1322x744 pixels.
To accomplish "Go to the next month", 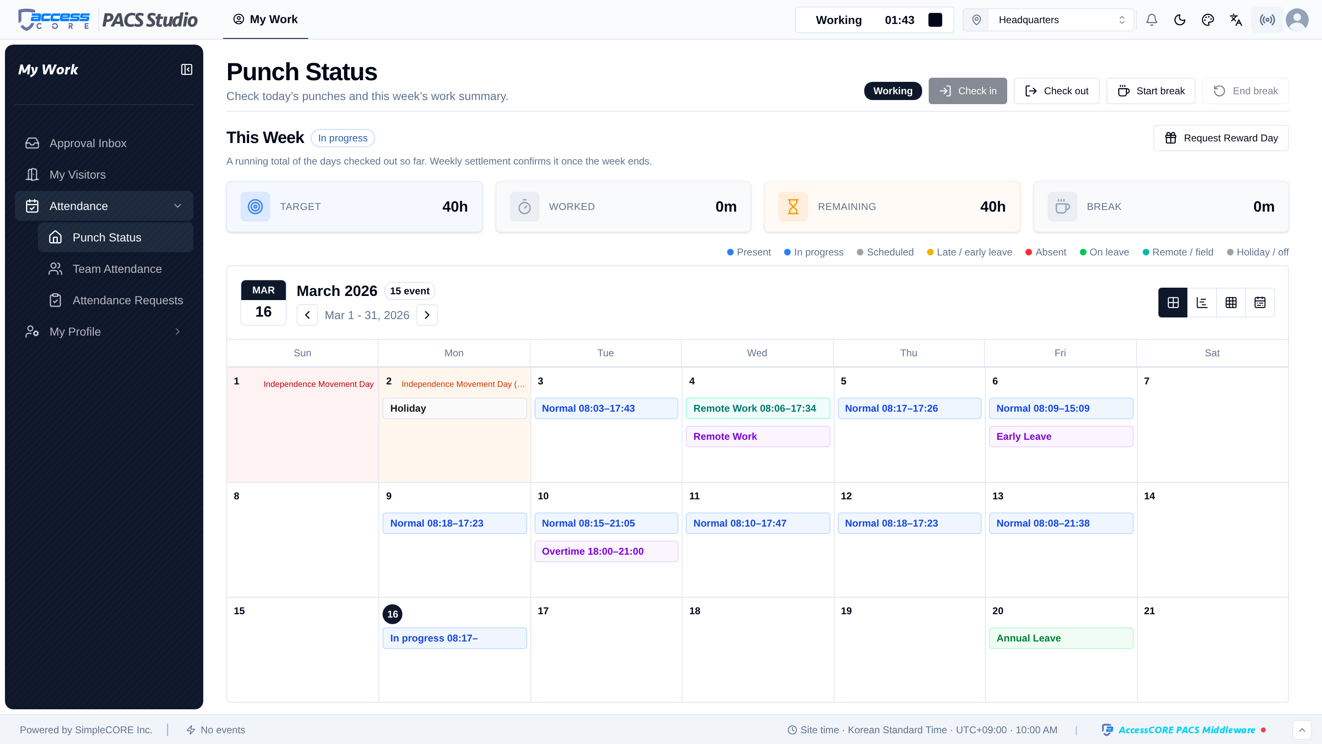I will click(427, 315).
